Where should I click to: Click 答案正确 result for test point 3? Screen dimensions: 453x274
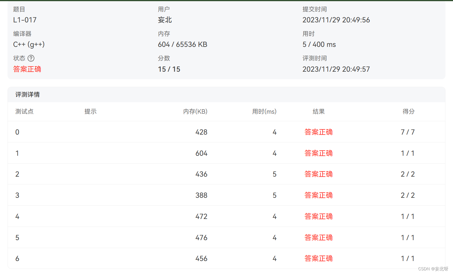click(x=319, y=195)
